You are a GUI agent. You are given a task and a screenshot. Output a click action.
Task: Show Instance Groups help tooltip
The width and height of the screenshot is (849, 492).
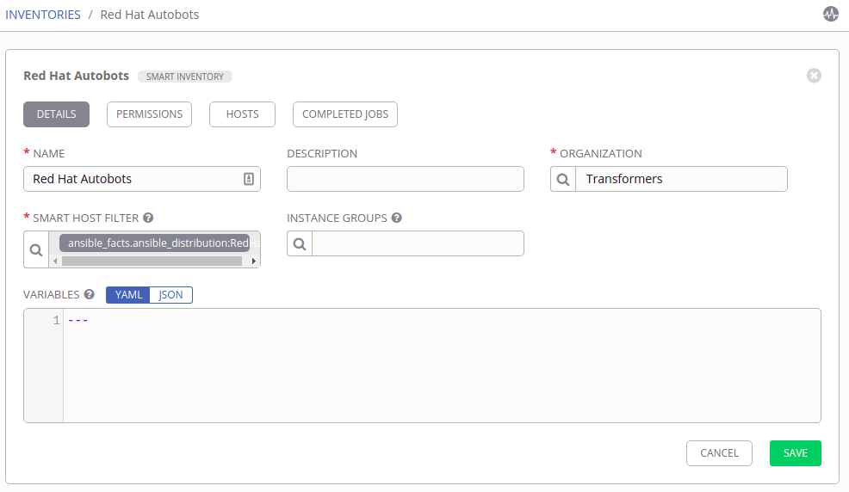pyautogui.click(x=396, y=218)
